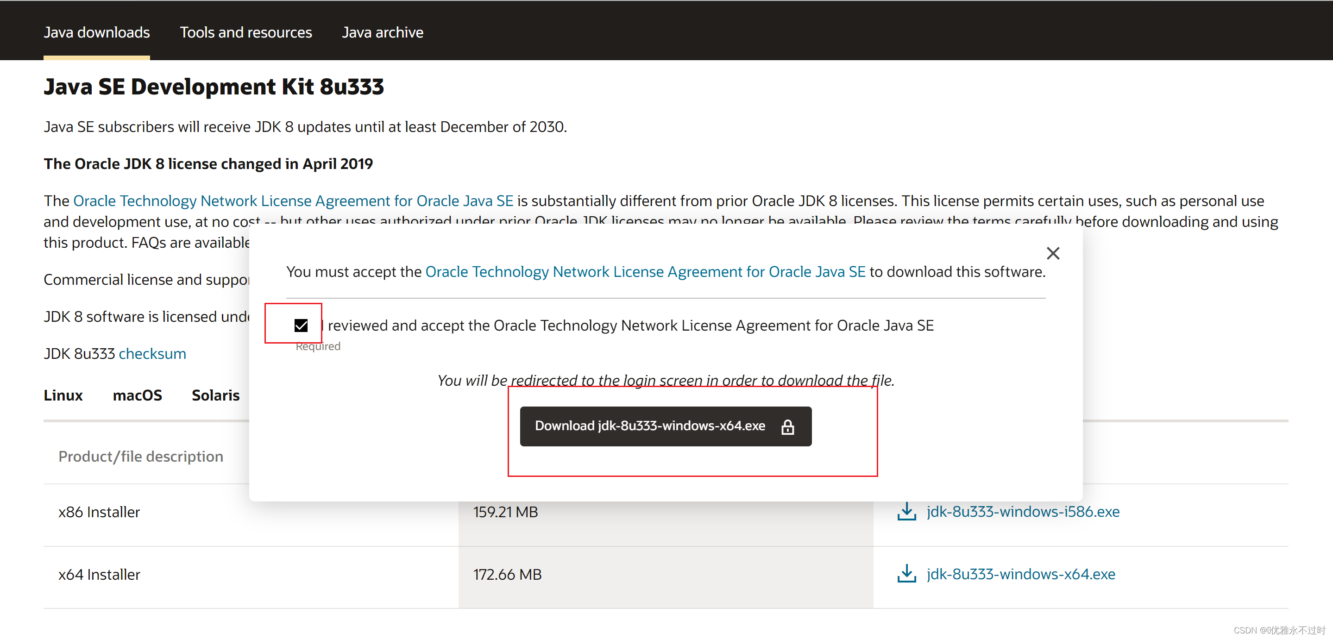1333x639 pixels.
Task: Click the Product/file description column header
Action: pos(141,457)
